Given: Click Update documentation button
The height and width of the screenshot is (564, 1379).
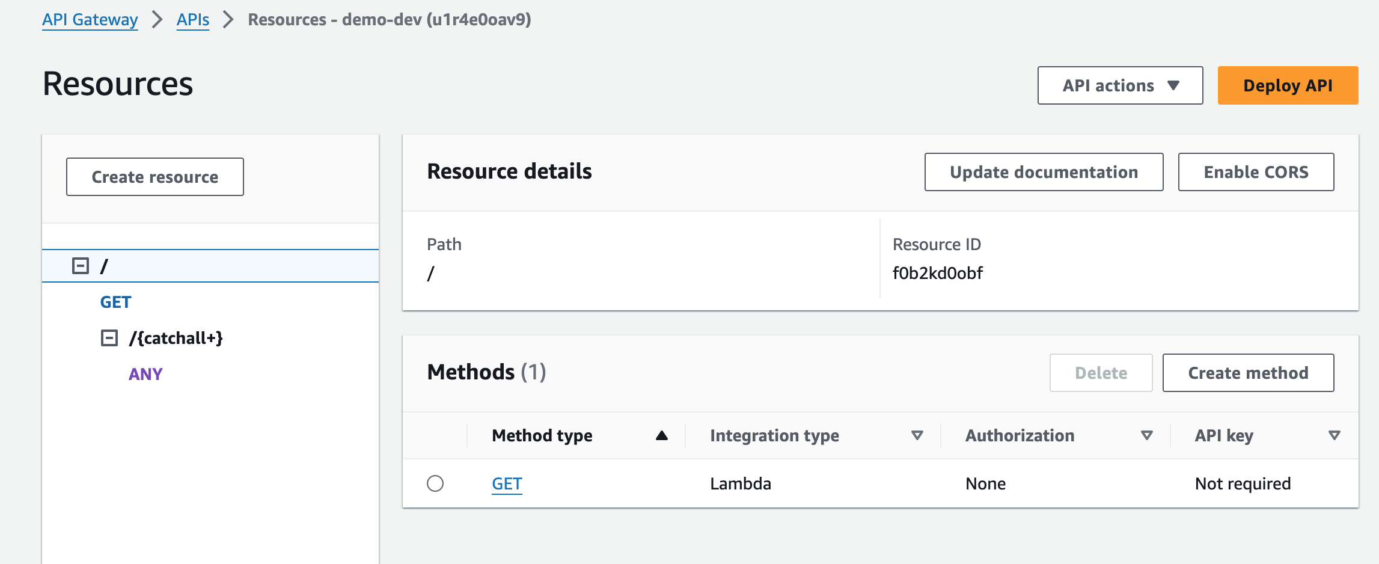Looking at the screenshot, I should tap(1044, 172).
